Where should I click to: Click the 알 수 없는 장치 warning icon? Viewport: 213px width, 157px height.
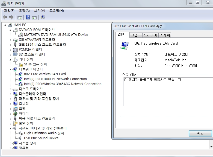[x=20, y=64]
